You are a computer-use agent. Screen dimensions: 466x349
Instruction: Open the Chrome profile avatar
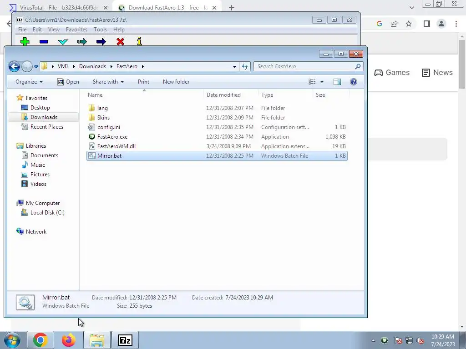pos(441,24)
